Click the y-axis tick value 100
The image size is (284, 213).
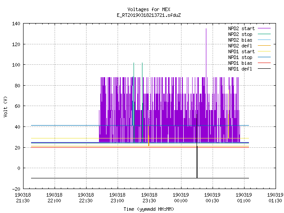tap(16, 65)
